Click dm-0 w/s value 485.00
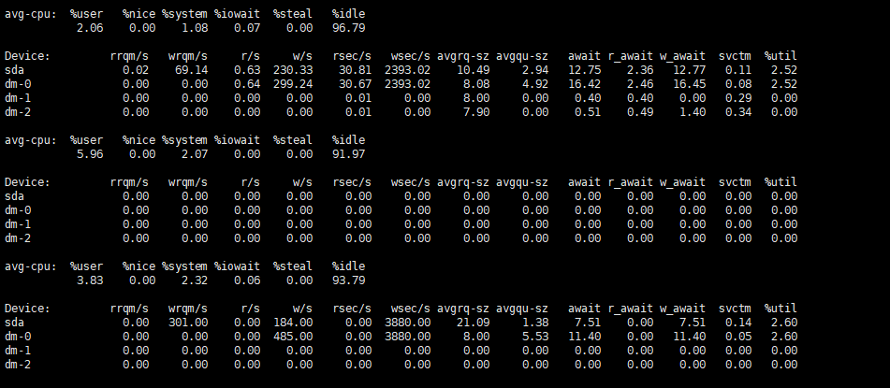The width and height of the screenshot is (890, 388). [x=293, y=337]
